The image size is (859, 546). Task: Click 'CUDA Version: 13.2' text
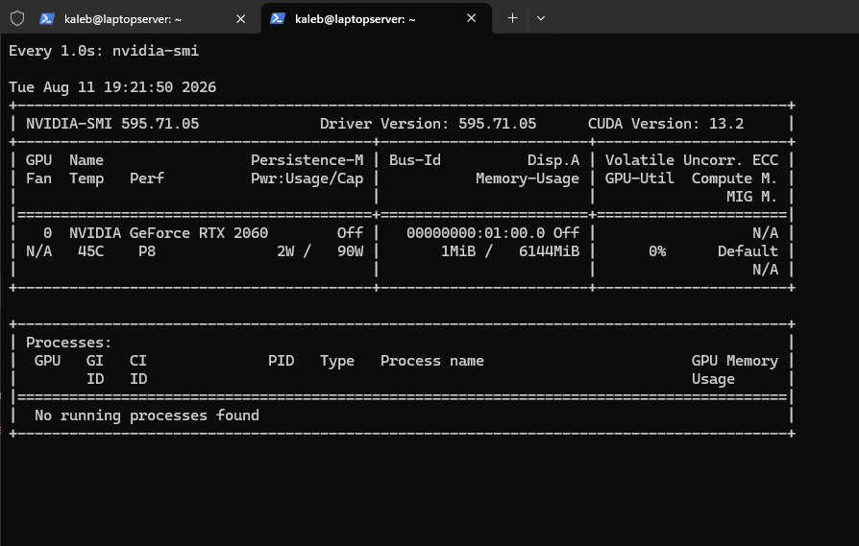[666, 124]
